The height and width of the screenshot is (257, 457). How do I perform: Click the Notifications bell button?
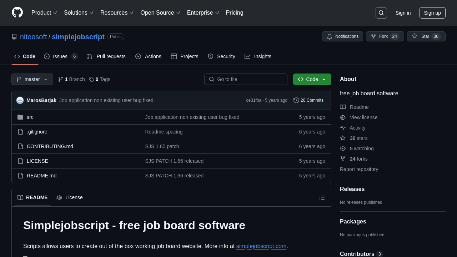click(342, 36)
